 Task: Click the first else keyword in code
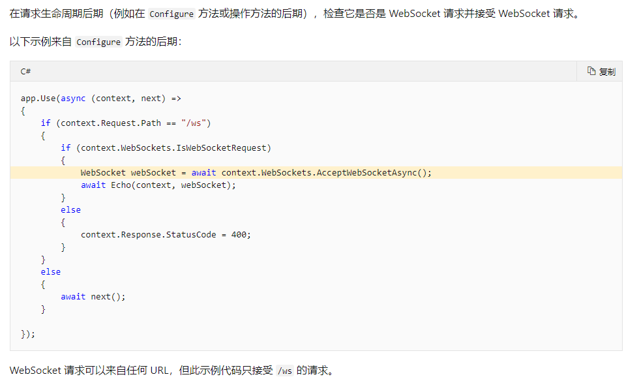70,210
